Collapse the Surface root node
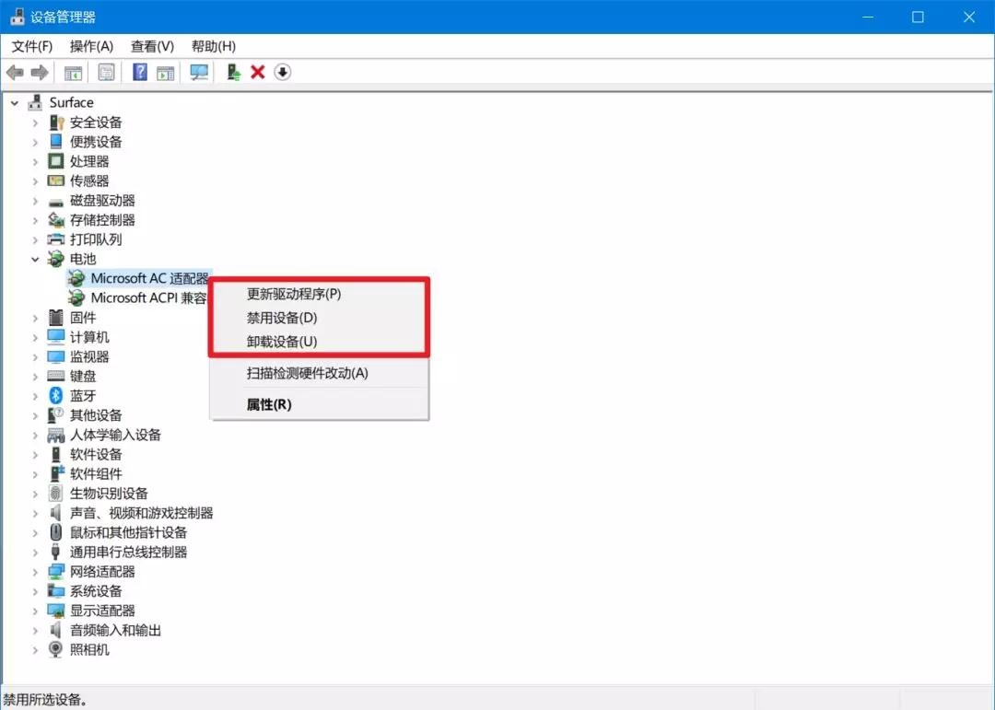This screenshot has height=710, width=995. point(17,102)
